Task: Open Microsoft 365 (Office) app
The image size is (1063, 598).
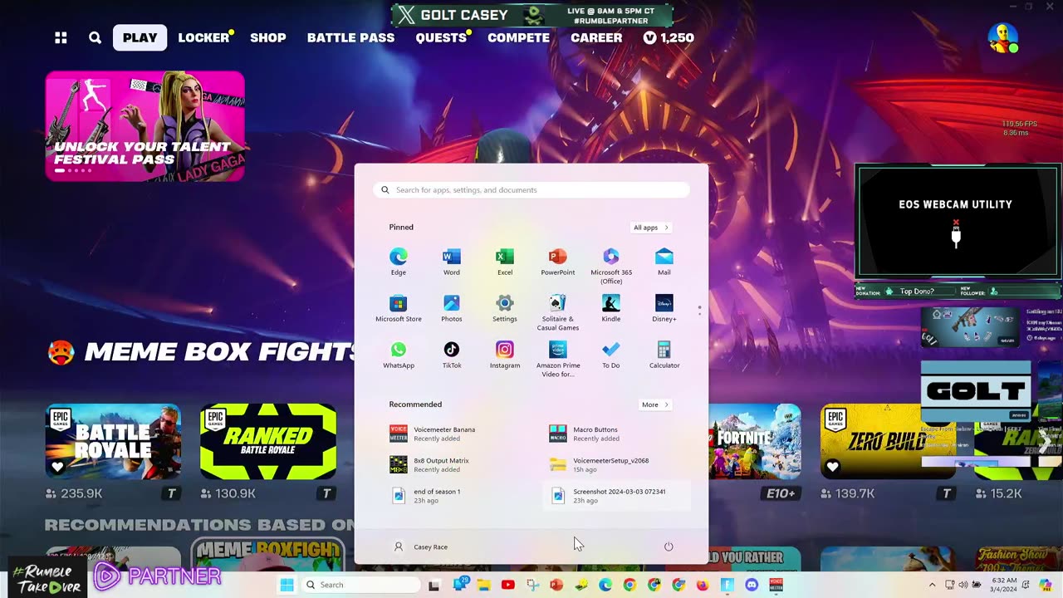Action: (x=611, y=266)
